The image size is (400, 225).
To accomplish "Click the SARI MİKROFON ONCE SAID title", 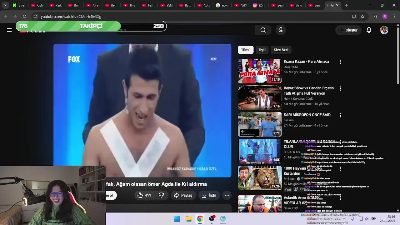I will [x=307, y=115].
